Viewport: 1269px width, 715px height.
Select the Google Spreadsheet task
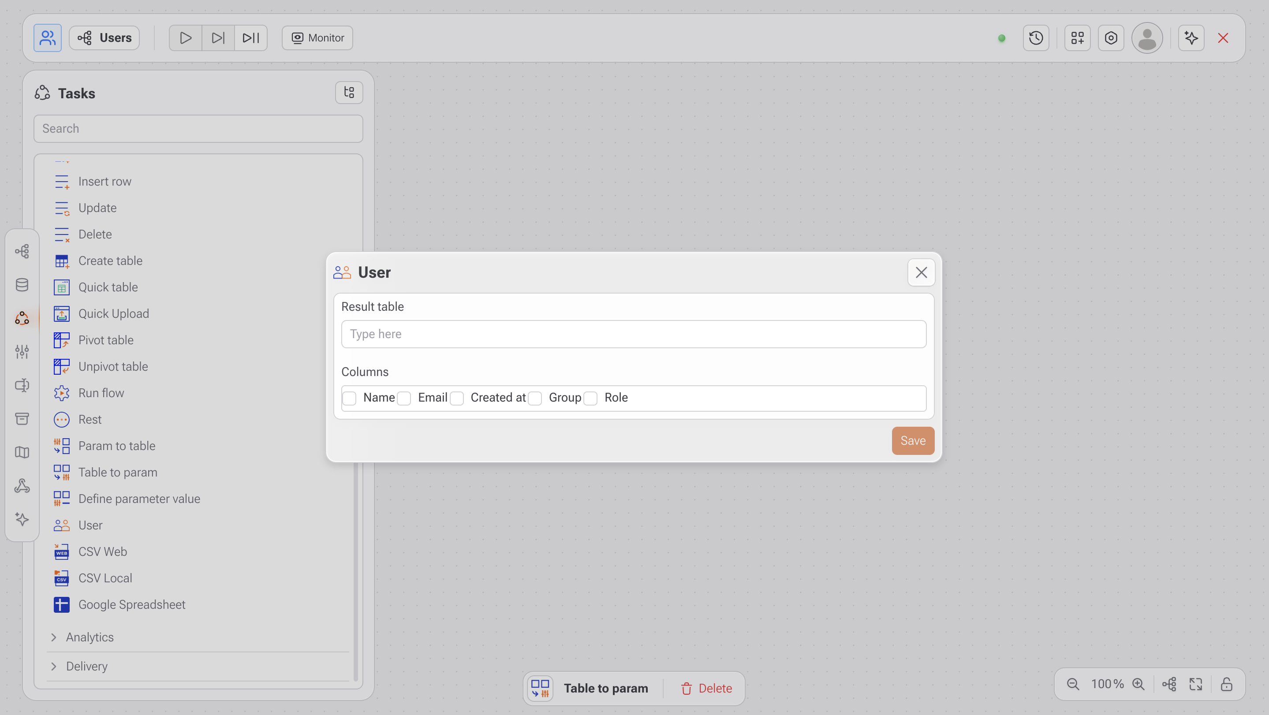(131, 605)
